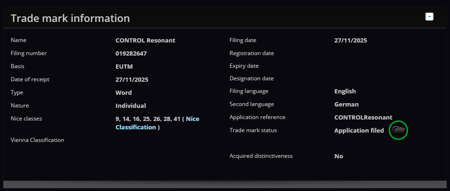This screenshot has width=450, height=191.
Task: Click the Individual nature value
Action: tap(131, 106)
